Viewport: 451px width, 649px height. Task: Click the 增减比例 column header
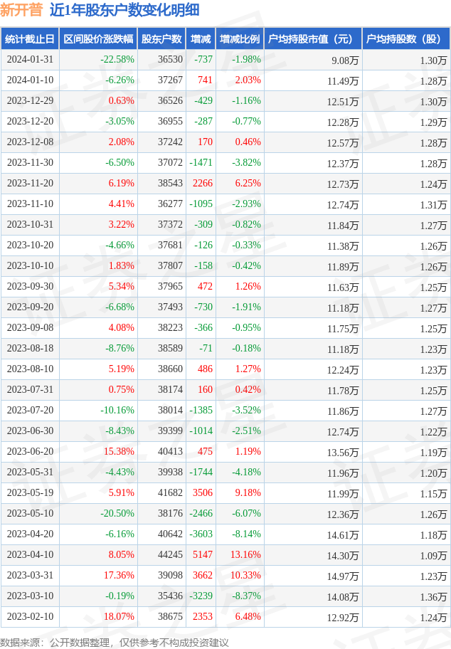(x=240, y=39)
